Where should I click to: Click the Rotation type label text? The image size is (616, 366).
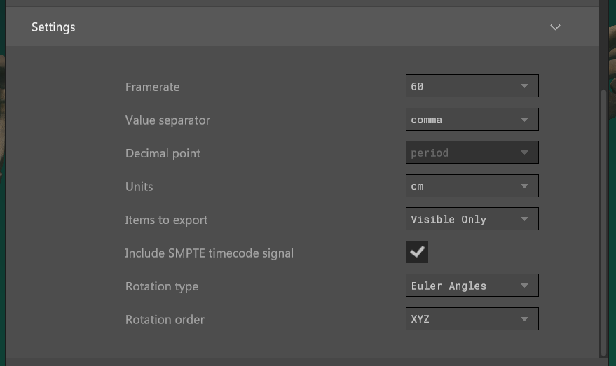(x=162, y=286)
